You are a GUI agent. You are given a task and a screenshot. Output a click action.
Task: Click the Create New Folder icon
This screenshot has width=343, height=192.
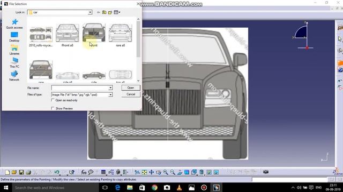(x=110, y=12)
